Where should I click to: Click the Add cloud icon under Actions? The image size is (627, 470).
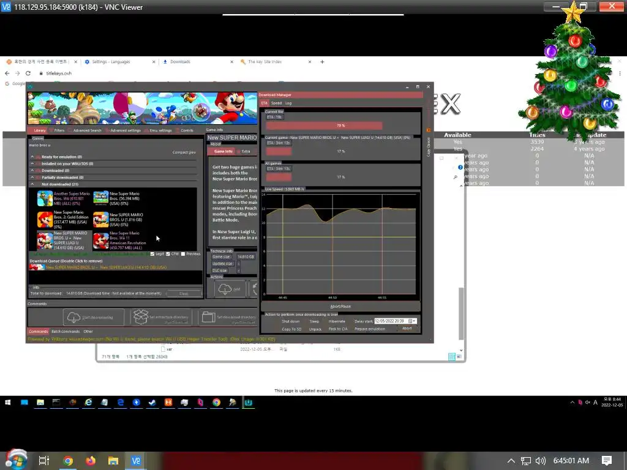(225, 289)
